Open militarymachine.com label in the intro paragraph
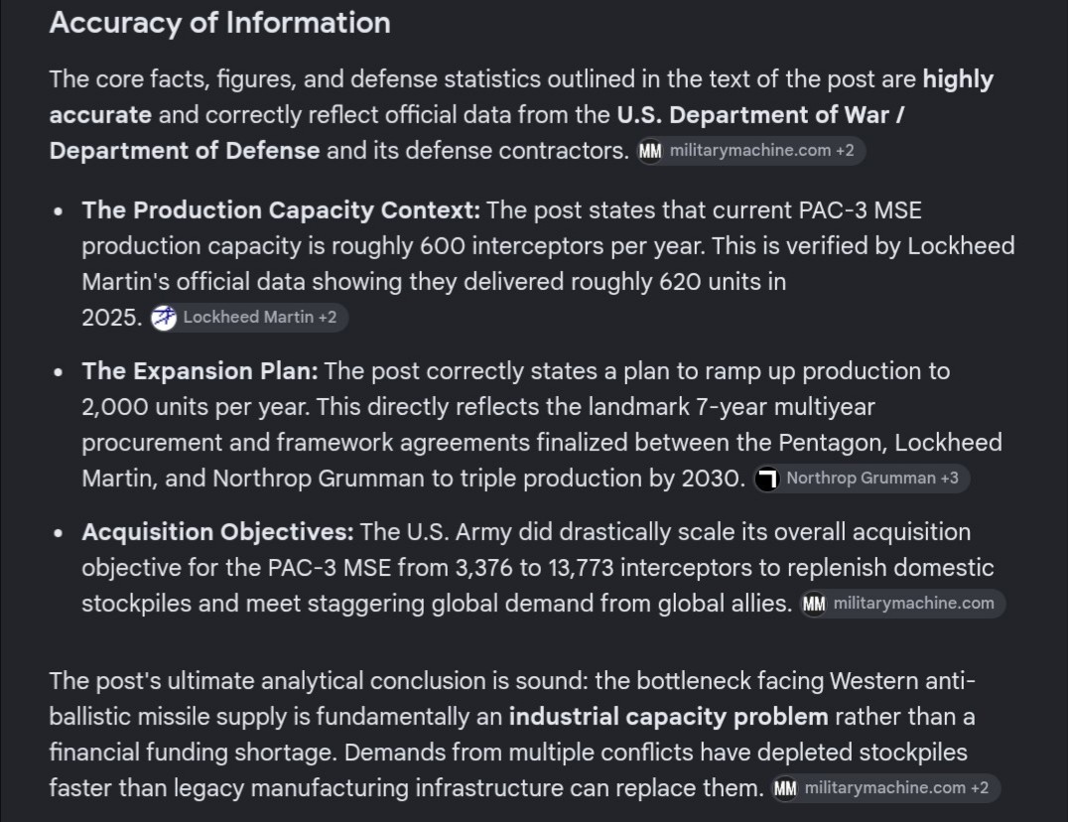Image resolution: width=1068 pixels, height=822 pixels. point(750,151)
